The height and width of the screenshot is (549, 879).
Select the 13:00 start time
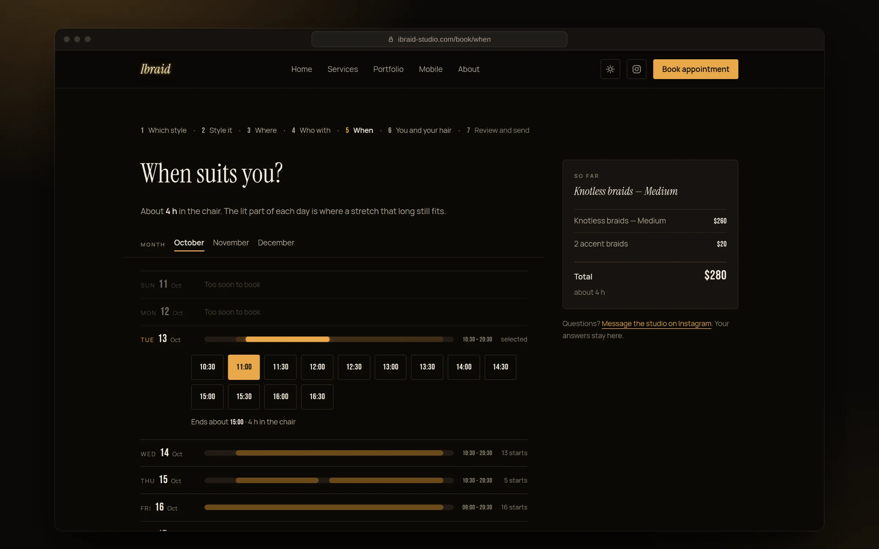click(390, 367)
